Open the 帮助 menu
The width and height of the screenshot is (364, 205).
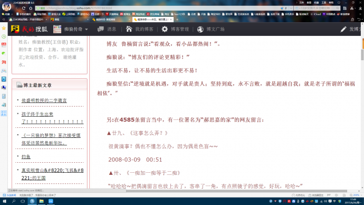331,3
